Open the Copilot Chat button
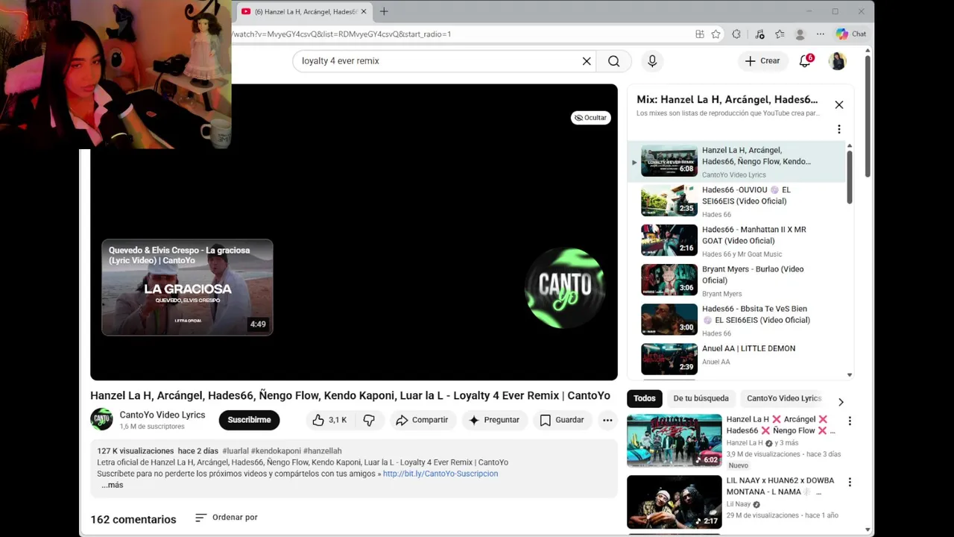 [x=851, y=34]
